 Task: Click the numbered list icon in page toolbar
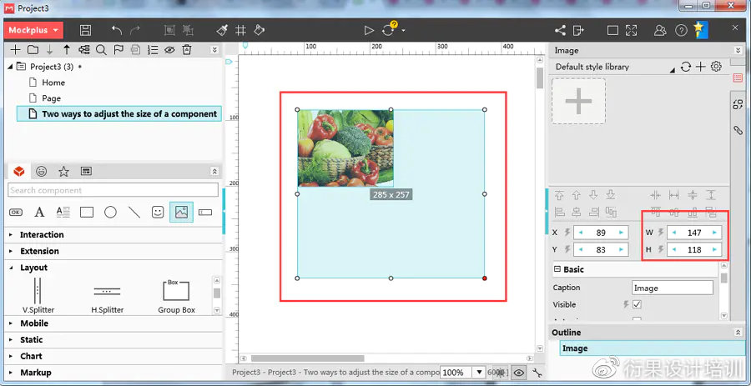tap(153, 49)
